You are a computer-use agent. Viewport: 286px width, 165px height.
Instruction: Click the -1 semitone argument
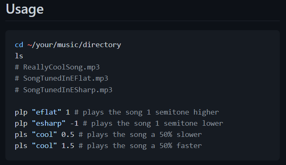pyautogui.click(x=74, y=123)
